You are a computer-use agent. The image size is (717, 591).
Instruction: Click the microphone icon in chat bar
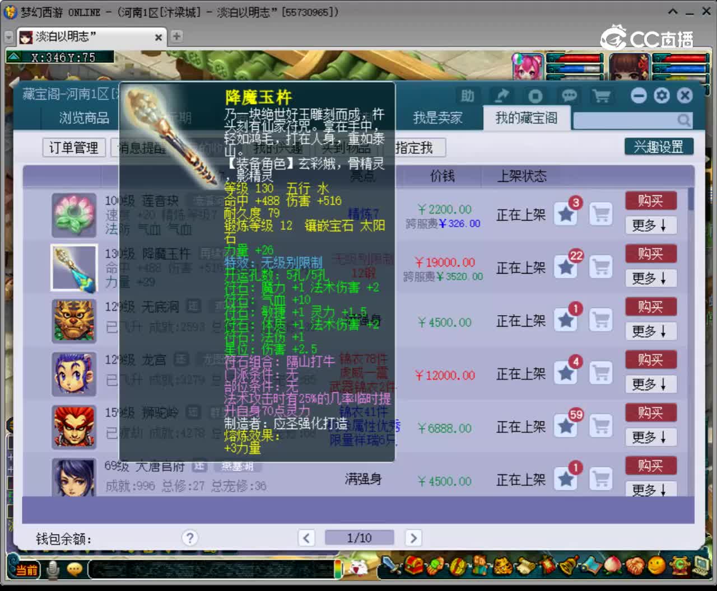(53, 569)
